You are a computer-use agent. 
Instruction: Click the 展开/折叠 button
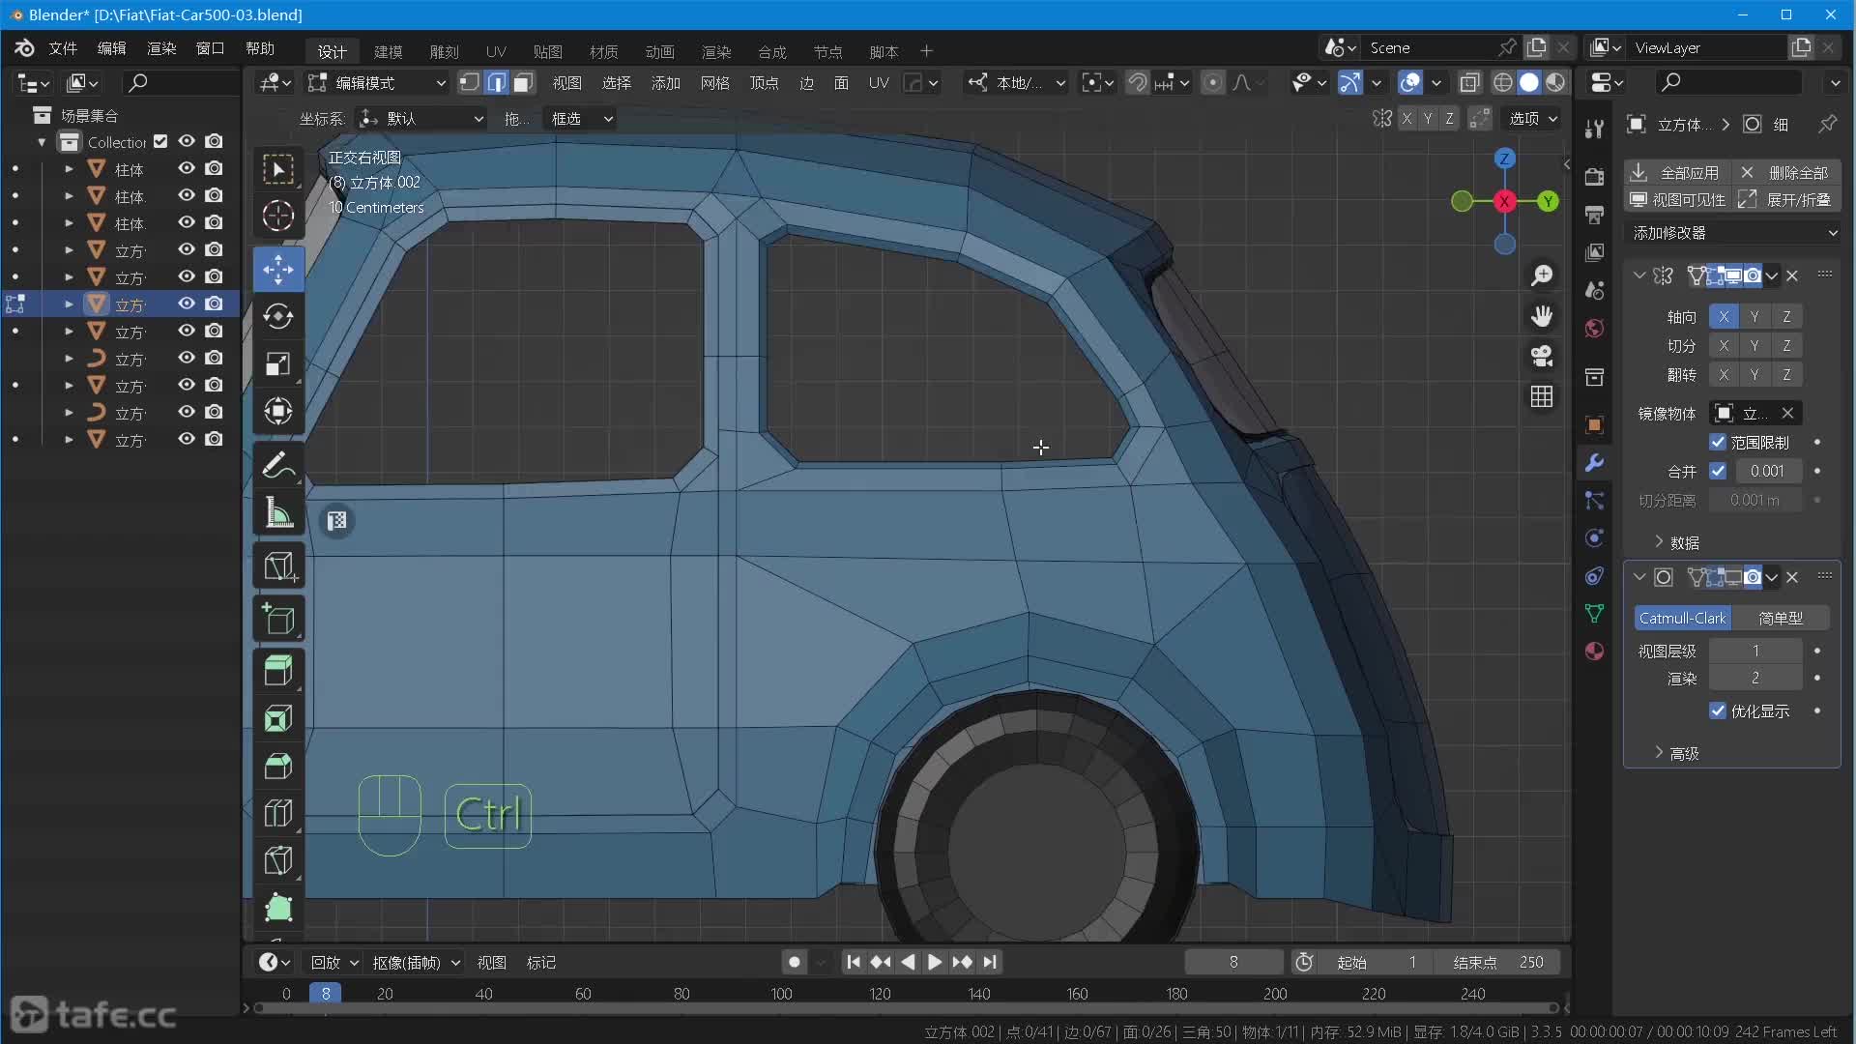click(x=1786, y=199)
